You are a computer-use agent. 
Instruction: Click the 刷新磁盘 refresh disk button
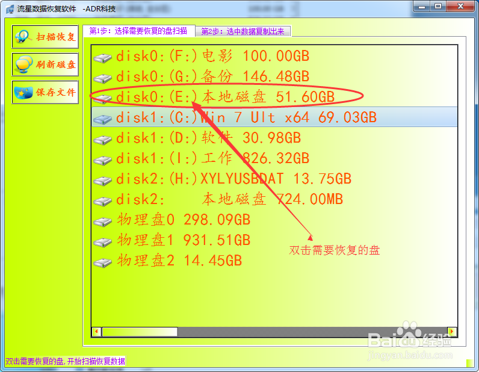pos(45,64)
